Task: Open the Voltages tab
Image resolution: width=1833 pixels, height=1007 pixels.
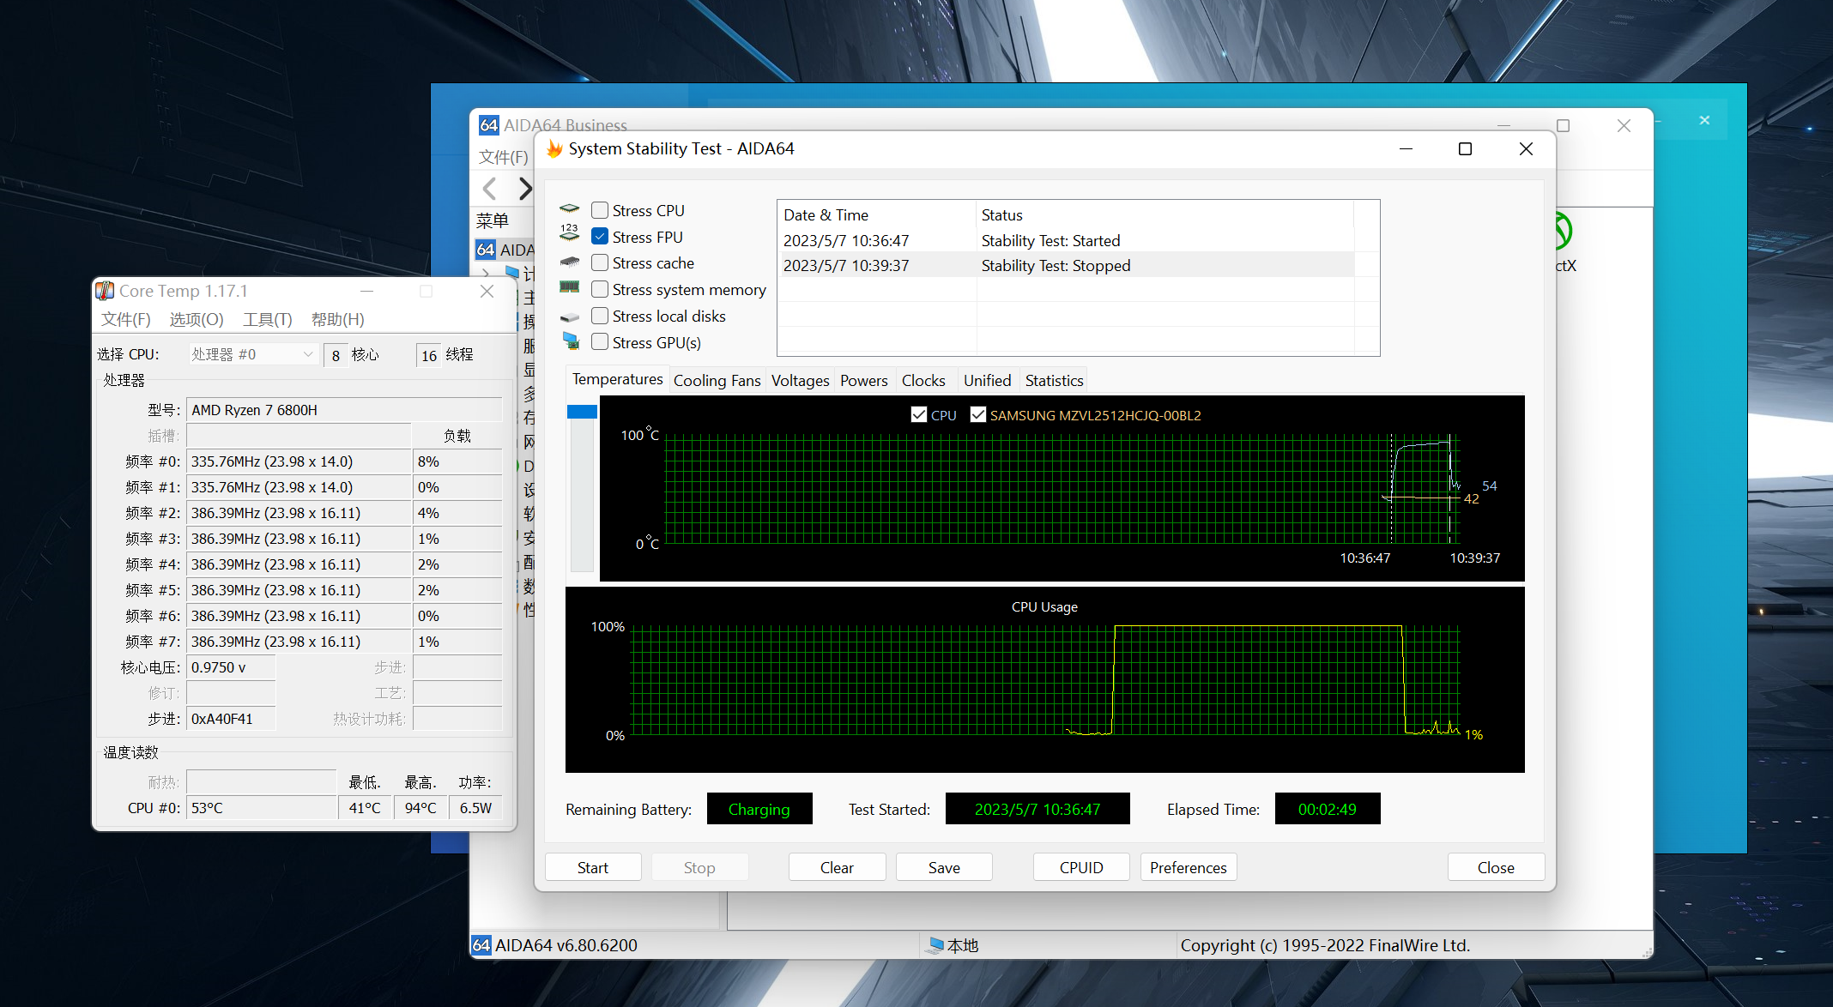Action: coord(800,381)
